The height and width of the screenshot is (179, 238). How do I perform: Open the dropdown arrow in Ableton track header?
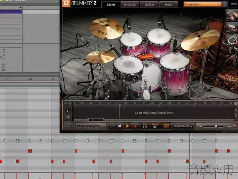tap(20, 7)
